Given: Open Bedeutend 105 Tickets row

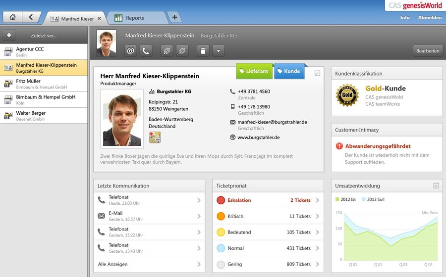Looking at the screenshot, I should coord(268,232).
